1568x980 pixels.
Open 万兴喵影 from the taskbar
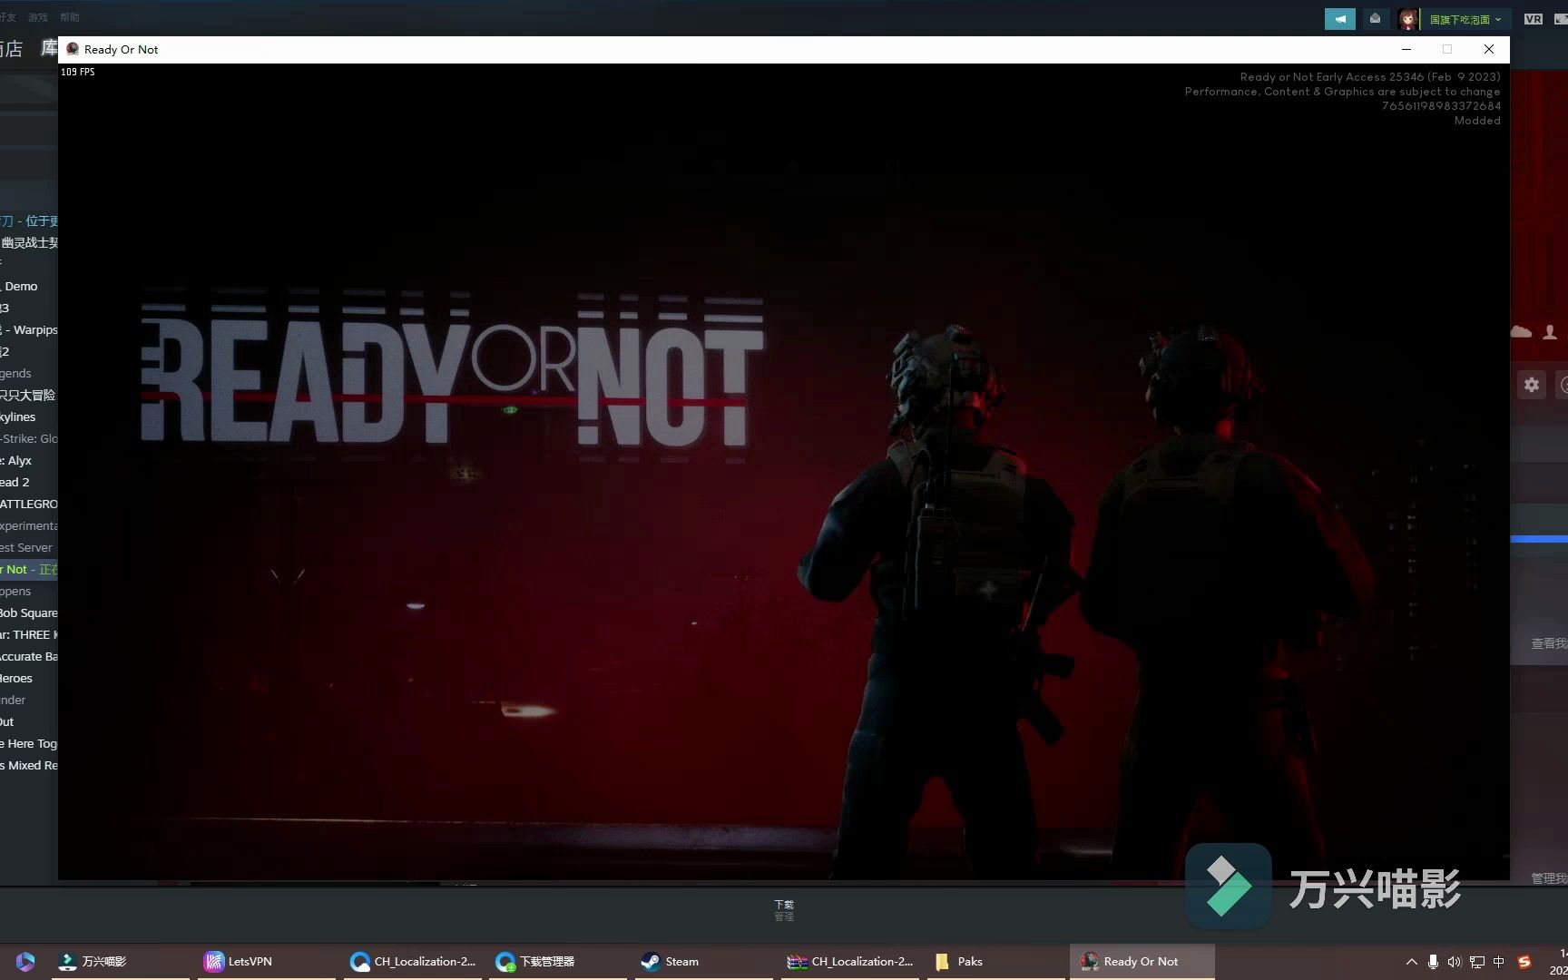pyautogui.click(x=121, y=962)
